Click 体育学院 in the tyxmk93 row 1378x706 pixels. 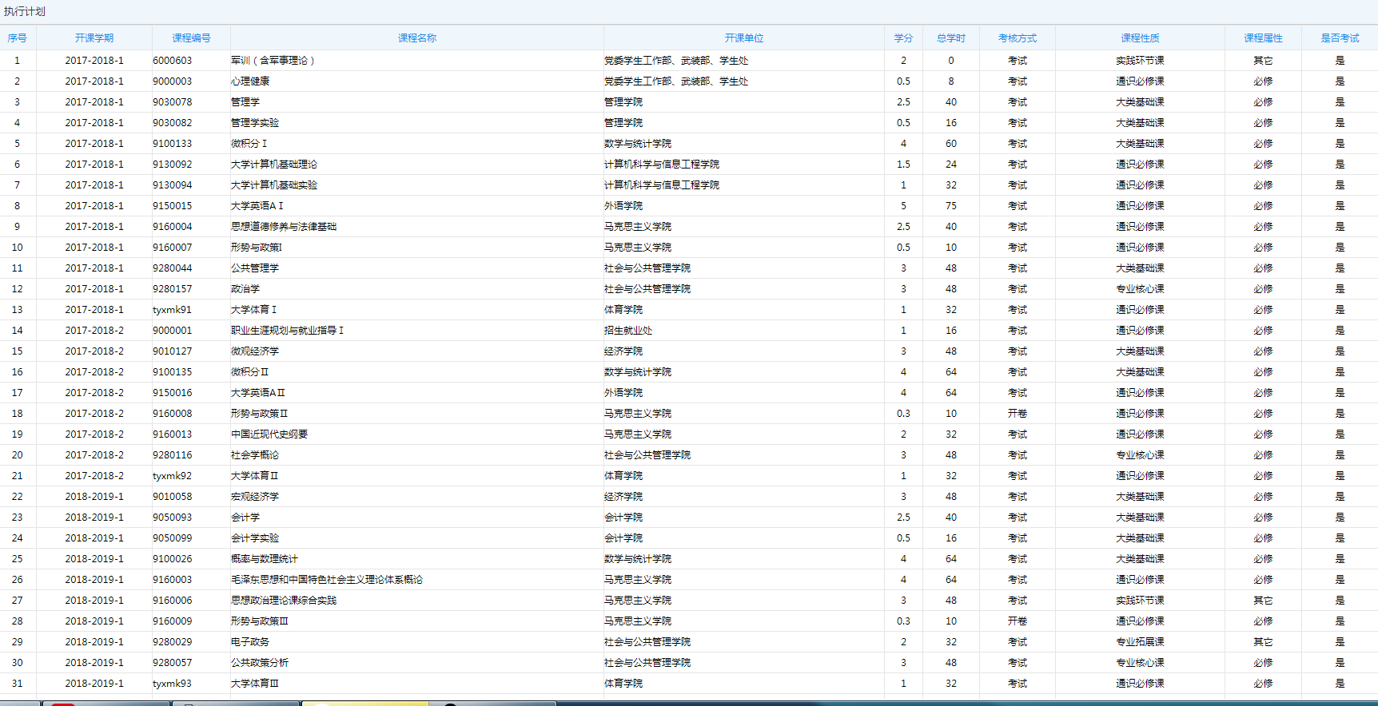click(x=623, y=684)
